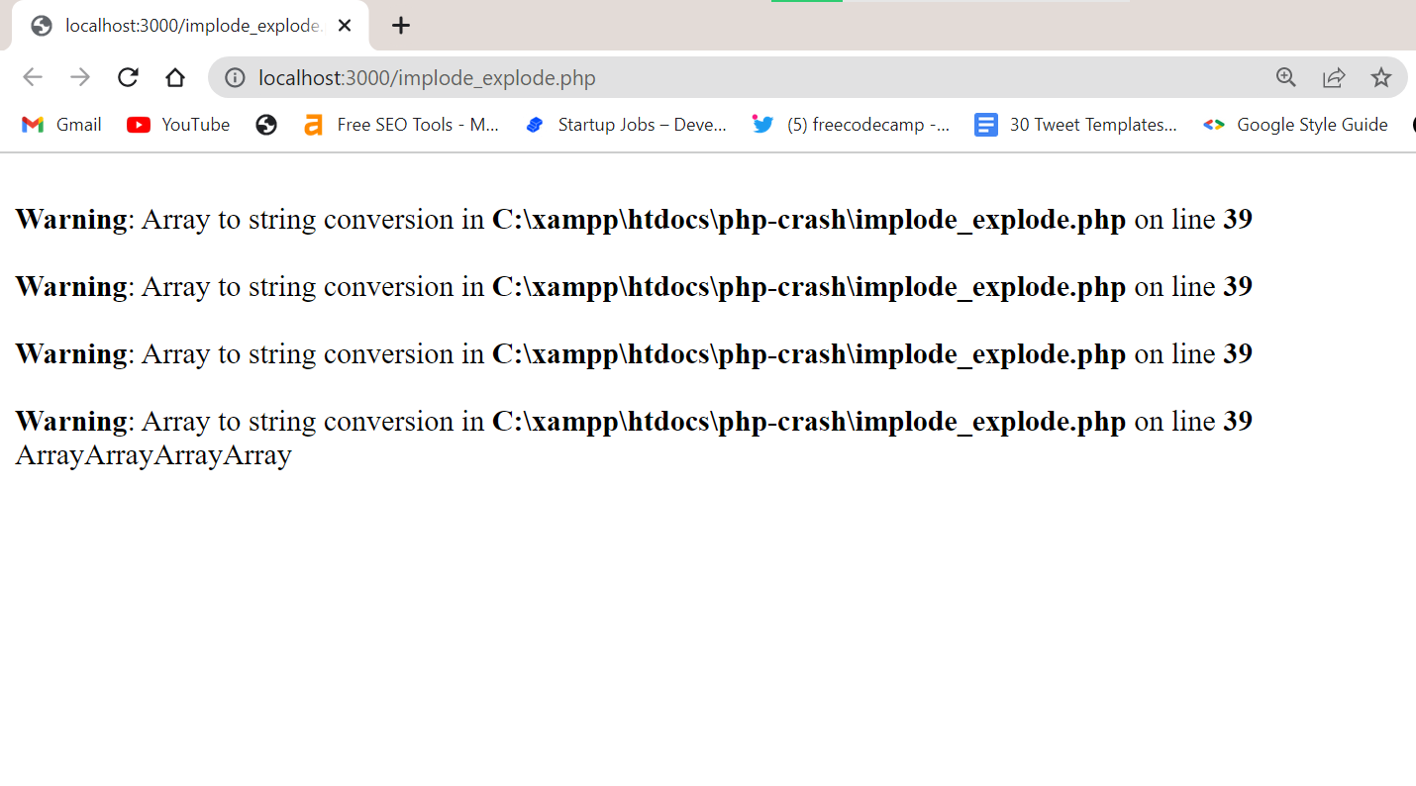Select the localhost:3000/implode_explode tab
This screenshot has width=1416, height=786.
click(x=190, y=26)
